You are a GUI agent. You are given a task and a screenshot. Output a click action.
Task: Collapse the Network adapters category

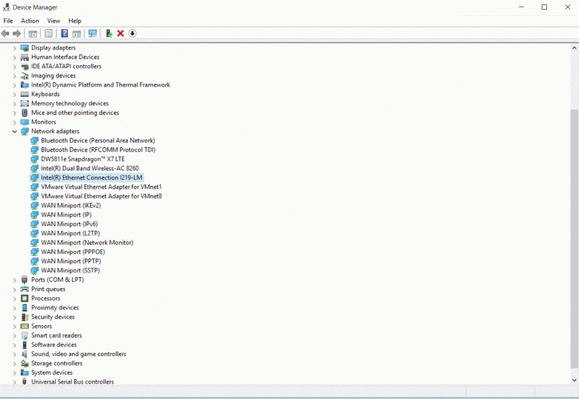[14, 131]
